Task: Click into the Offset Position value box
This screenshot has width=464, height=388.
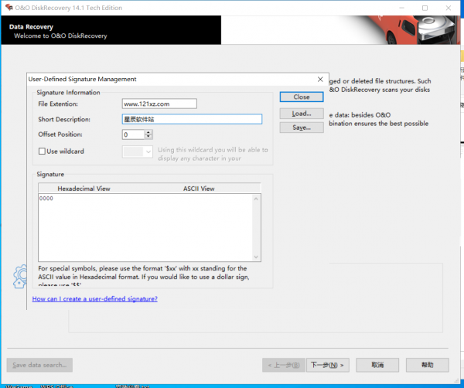Action: 134,134
